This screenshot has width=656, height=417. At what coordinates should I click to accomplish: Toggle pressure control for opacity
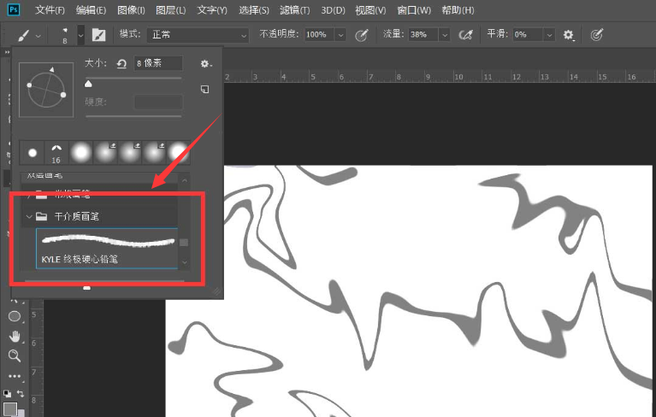click(362, 35)
